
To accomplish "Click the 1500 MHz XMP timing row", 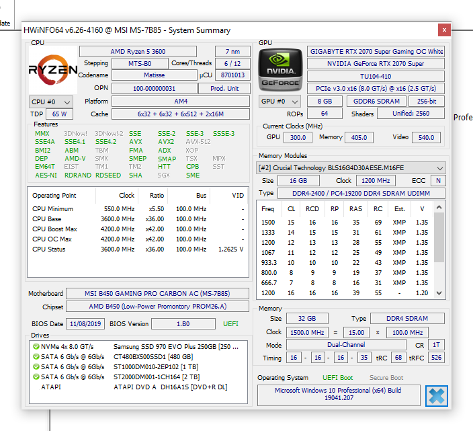I will [x=345, y=223].
